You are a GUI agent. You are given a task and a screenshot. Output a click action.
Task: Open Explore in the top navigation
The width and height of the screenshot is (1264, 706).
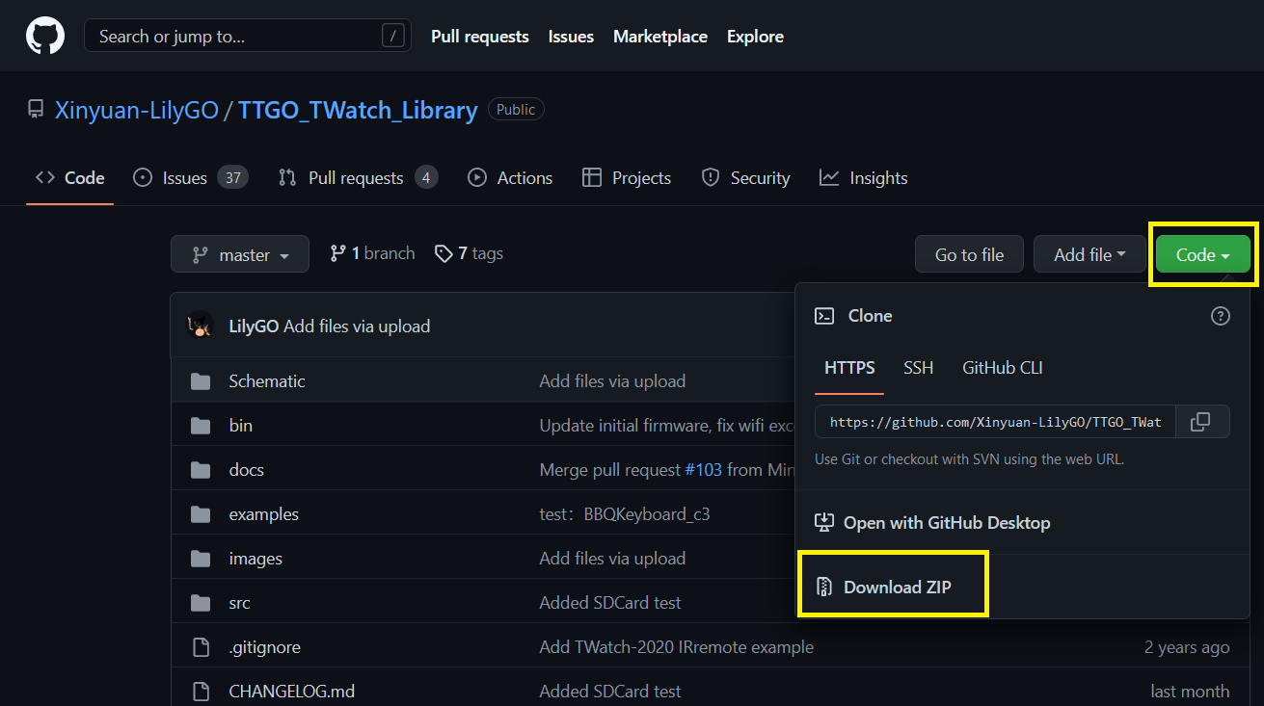click(x=755, y=37)
